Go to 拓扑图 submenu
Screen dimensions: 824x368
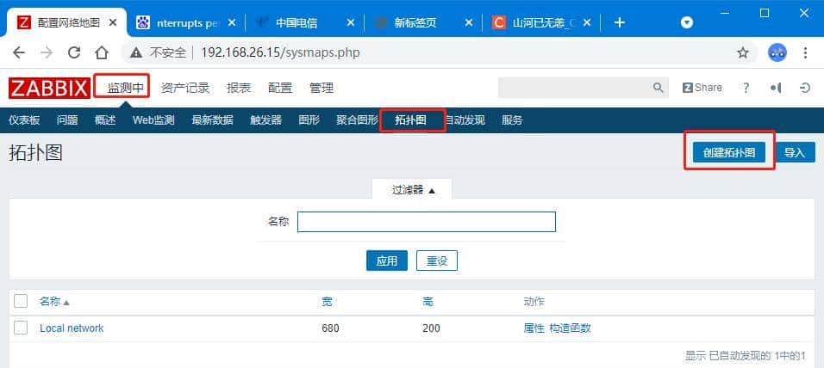point(411,120)
